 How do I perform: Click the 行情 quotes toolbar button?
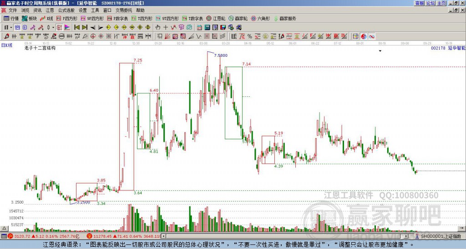pyautogui.click(x=11, y=18)
